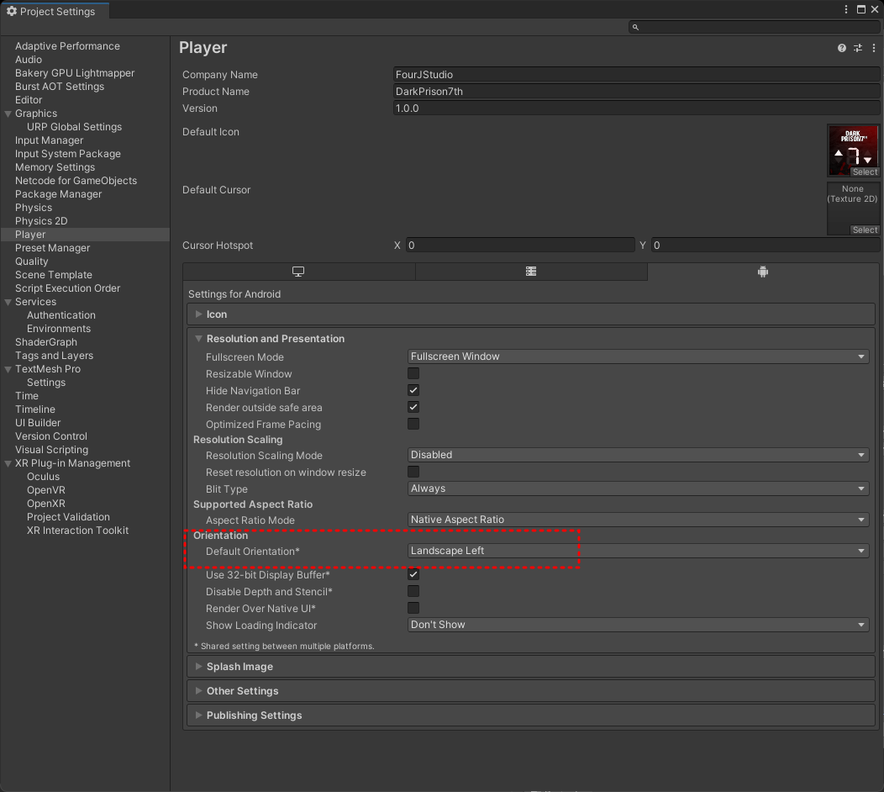Select the Project Settings window tab
Image resolution: width=884 pixels, height=792 pixels.
tap(54, 11)
